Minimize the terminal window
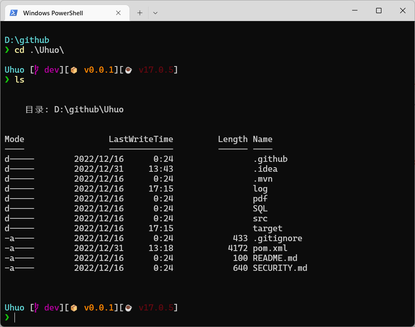Image resolution: width=415 pixels, height=327 pixels. pos(355,11)
